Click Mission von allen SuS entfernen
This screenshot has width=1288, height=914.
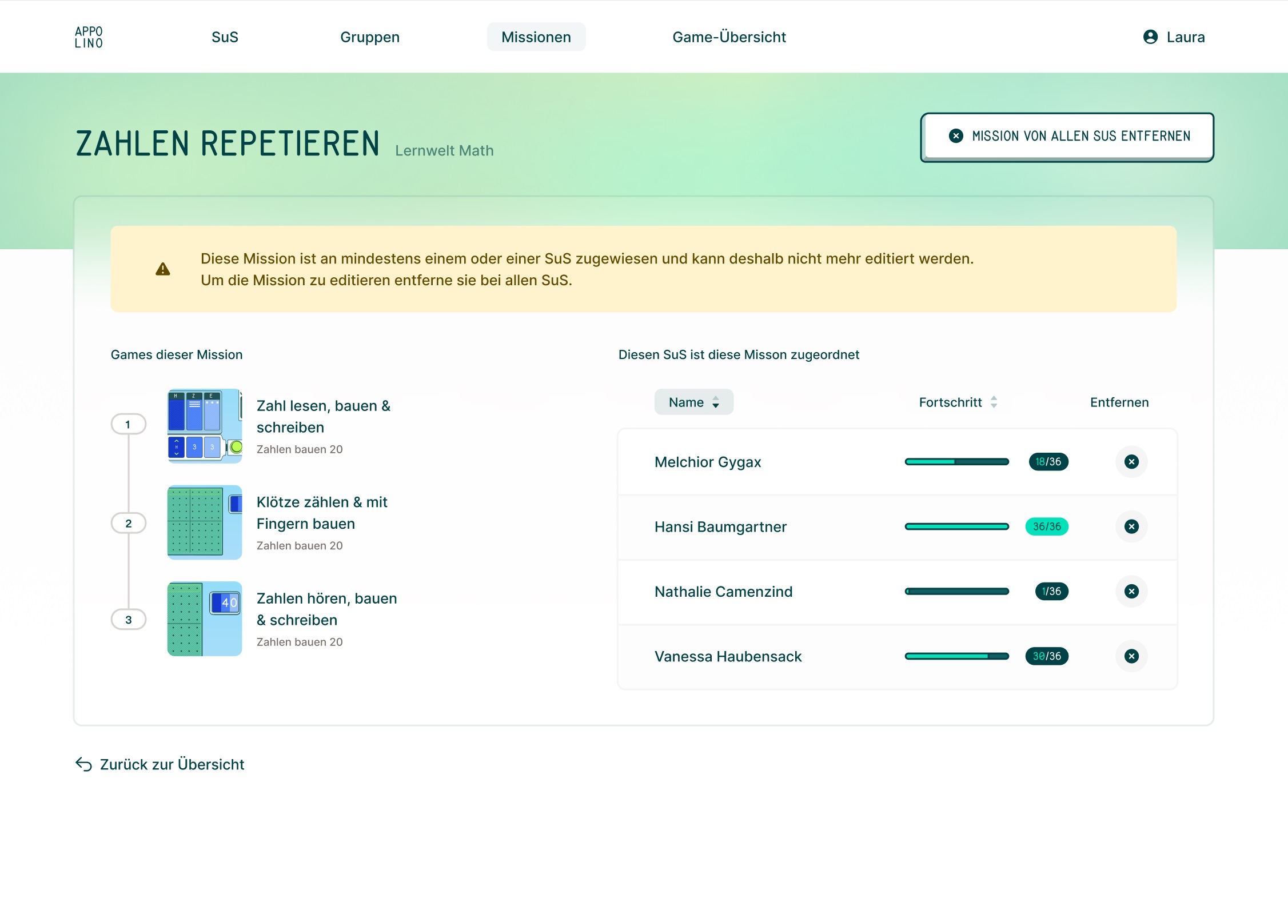1066,137
